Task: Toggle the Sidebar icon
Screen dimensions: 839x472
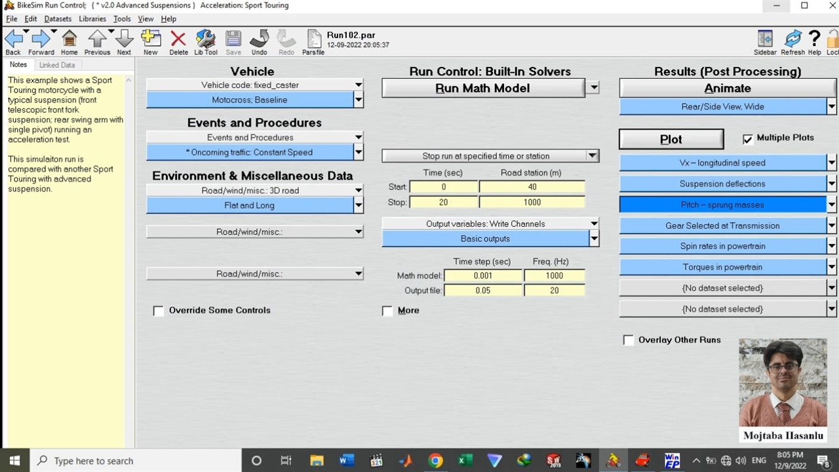Action: coord(764,39)
